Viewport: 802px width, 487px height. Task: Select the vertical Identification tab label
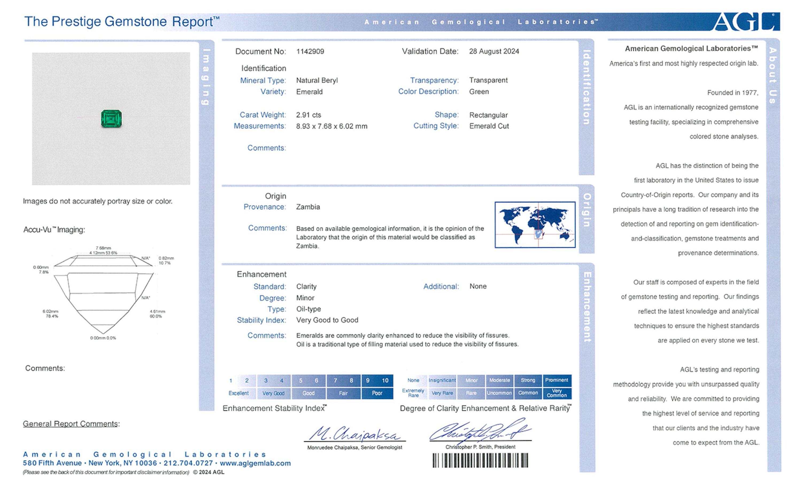tap(586, 87)
